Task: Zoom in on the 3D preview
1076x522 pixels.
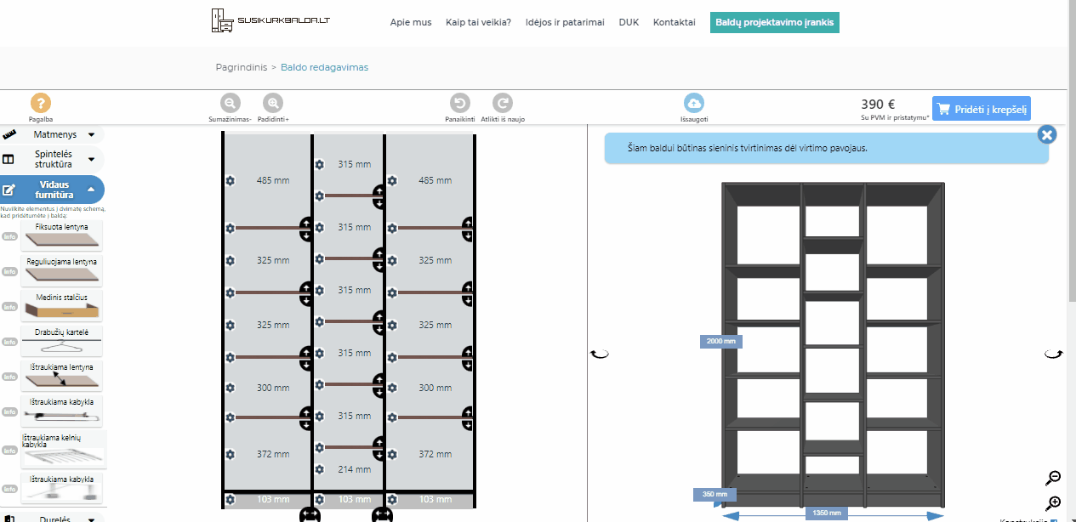Action: click(1054, 502)
